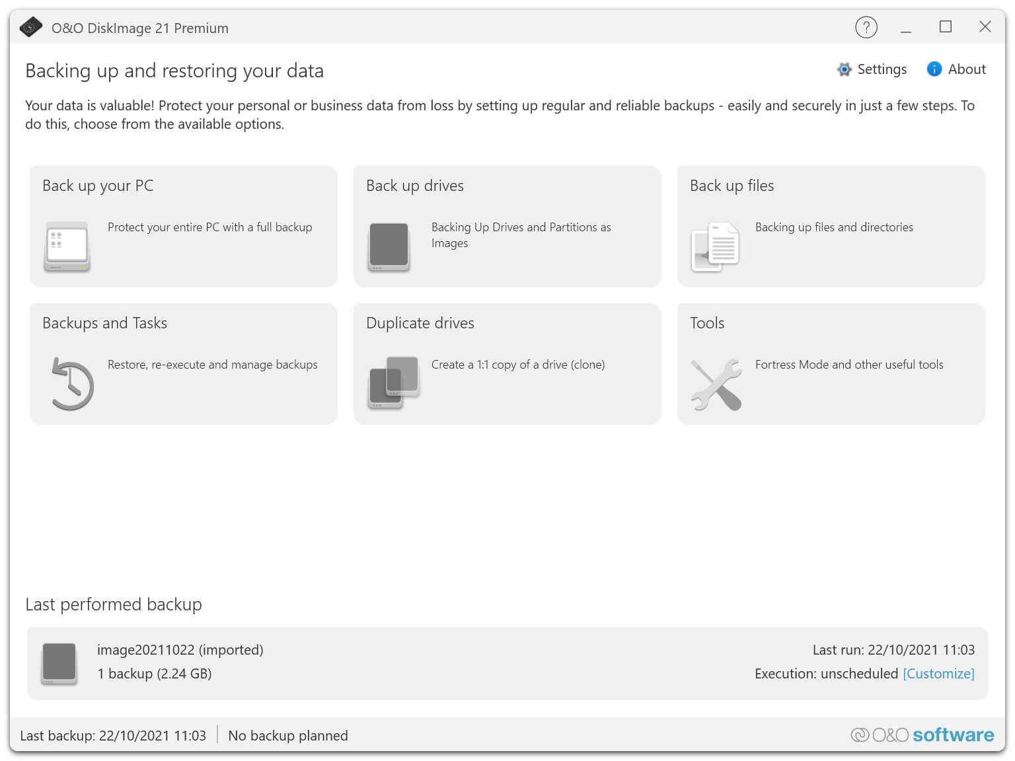The image size is (1015, 761).
Task: Click the last backup drive image icon
Action: [x=59, y=663]
